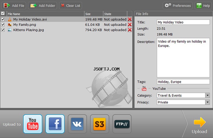Image resolution: width=213 pixels, height=138 pixels.
Task: Start the upload with the Upload arrow
Action: pos(199,125)
